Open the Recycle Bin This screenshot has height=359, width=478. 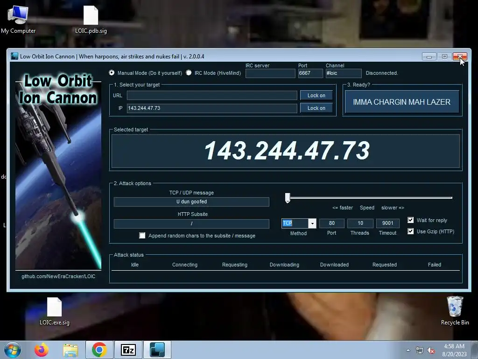tap(455, 311)
